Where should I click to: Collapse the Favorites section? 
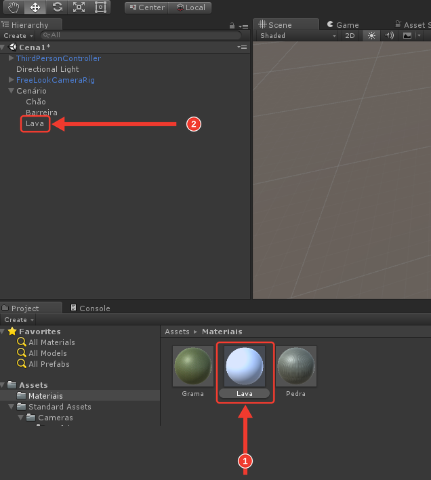pyautogui.click(x=3, y=332)
